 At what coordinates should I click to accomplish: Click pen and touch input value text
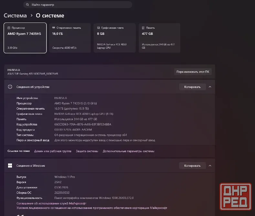[x=105, y=140]
